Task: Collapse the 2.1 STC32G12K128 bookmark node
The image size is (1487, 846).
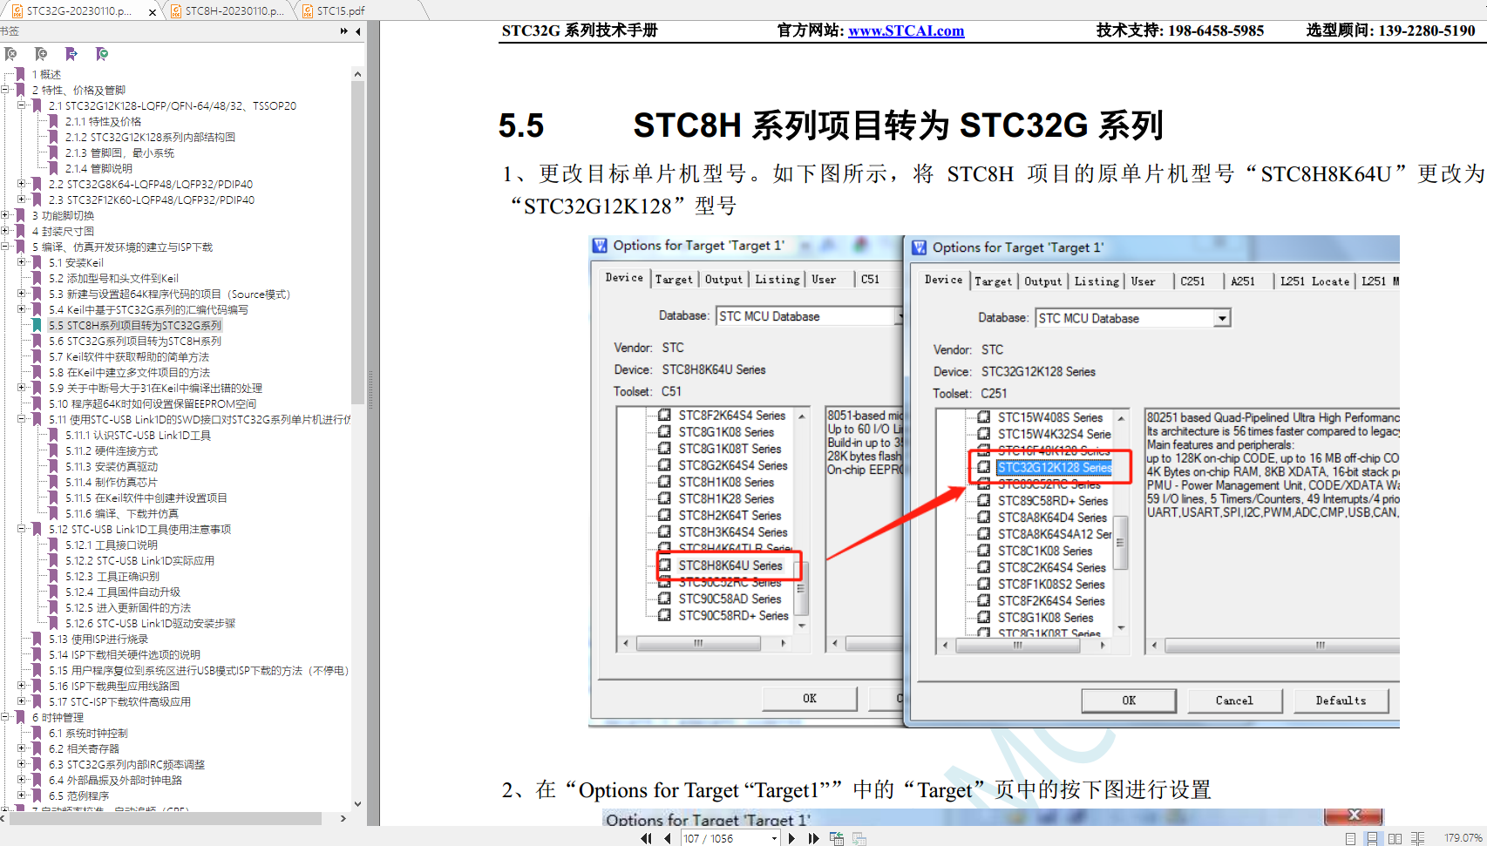Action: tap(22, 105)
